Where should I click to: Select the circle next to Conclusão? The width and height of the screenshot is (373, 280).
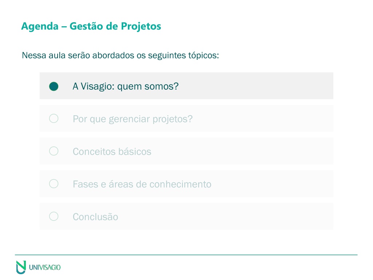tap(54, 216)
